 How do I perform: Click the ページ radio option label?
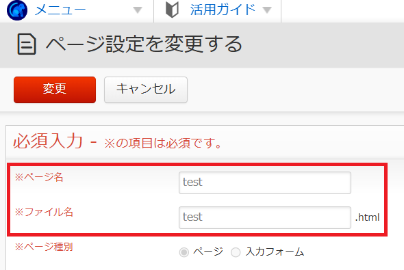click(208, 252)
